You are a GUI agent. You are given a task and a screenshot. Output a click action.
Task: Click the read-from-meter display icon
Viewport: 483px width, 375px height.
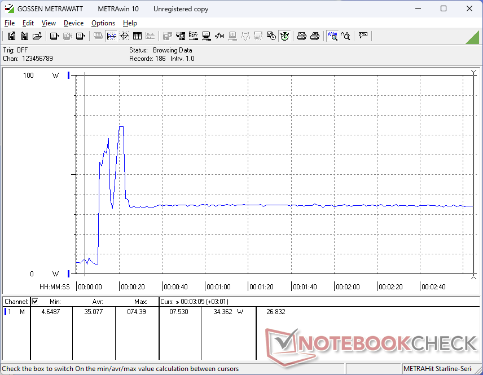[x=54, y=36]
